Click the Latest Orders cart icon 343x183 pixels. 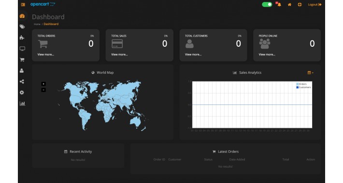[214, 152]
